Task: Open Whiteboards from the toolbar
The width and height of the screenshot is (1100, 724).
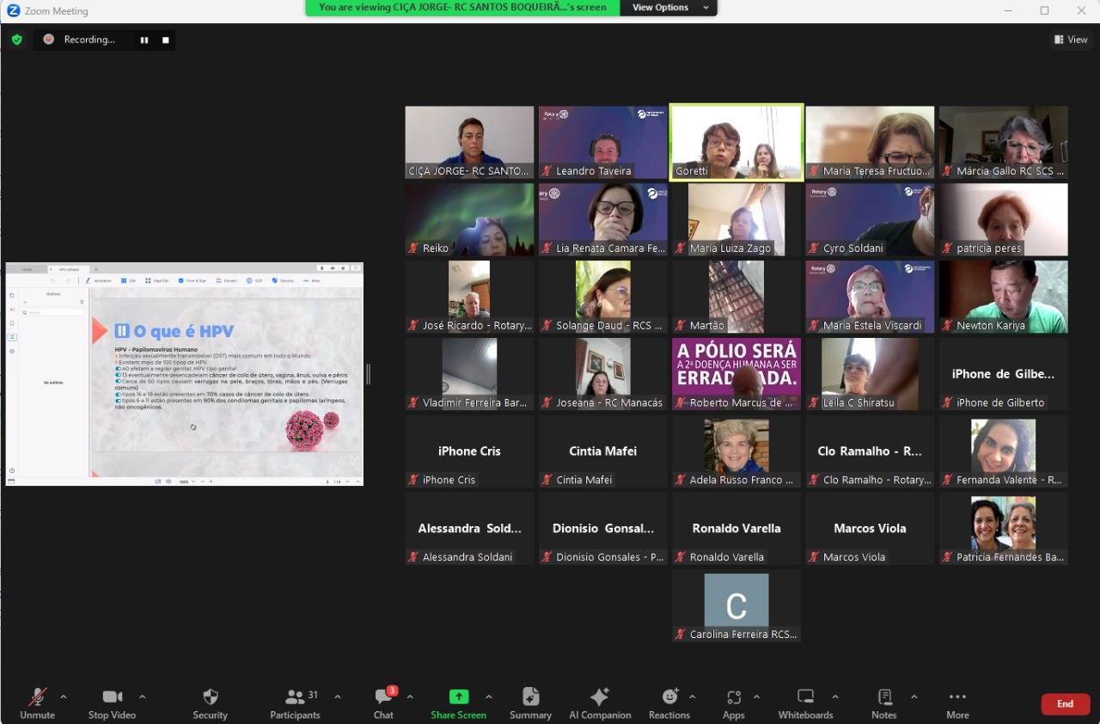Action: tap(805, 697)
